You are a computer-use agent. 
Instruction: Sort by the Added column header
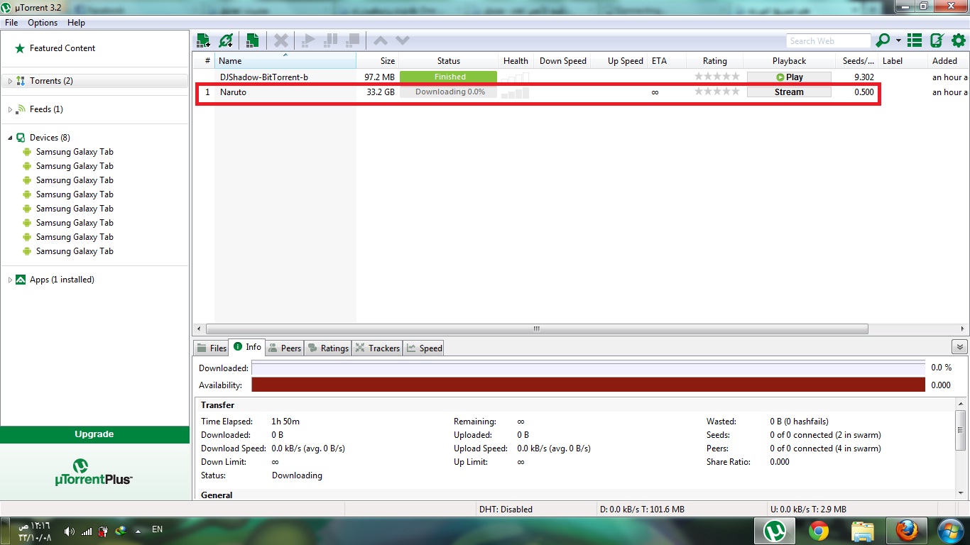947,61
